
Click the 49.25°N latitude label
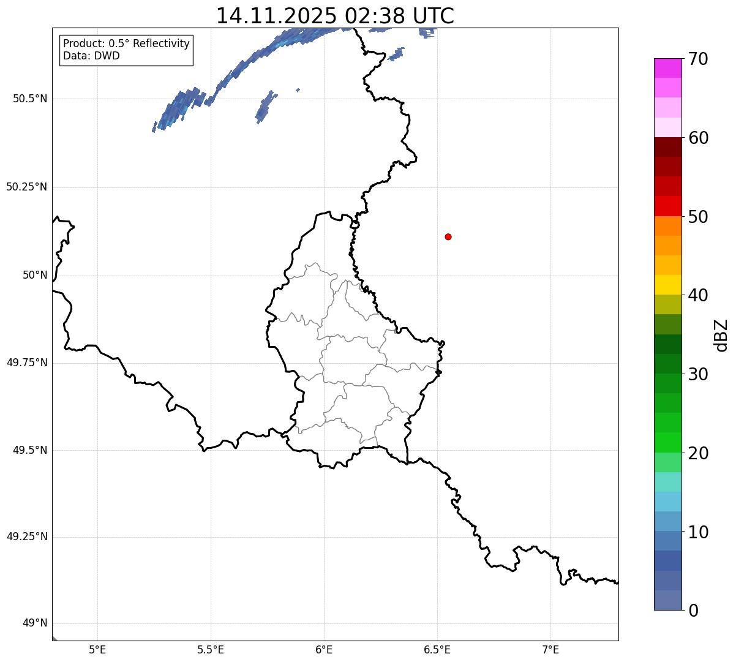pyautogui.click(x=26, y=536)
